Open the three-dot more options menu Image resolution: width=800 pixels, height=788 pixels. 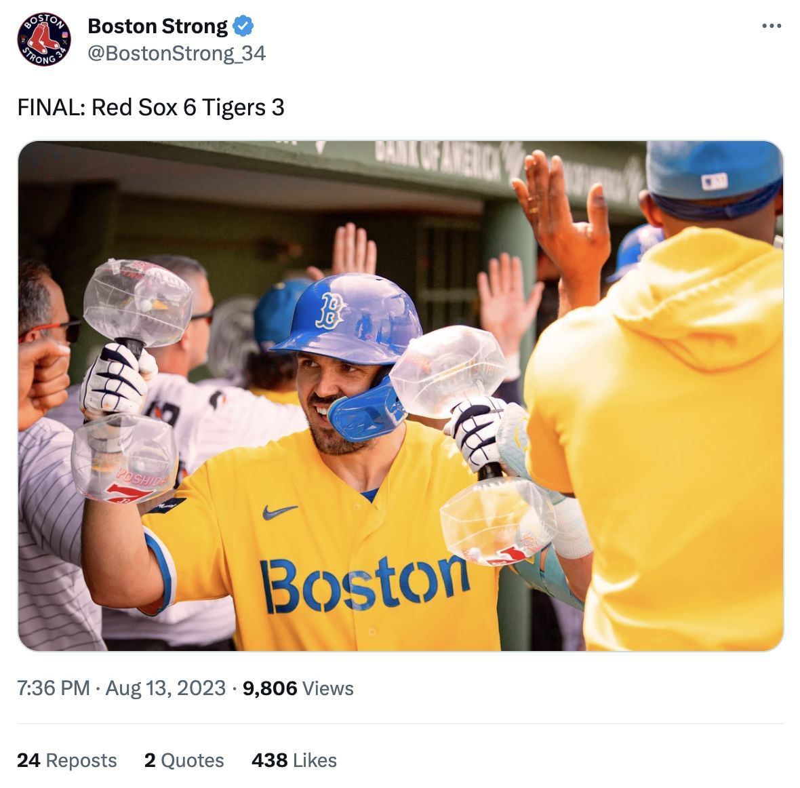pos(772,26)
